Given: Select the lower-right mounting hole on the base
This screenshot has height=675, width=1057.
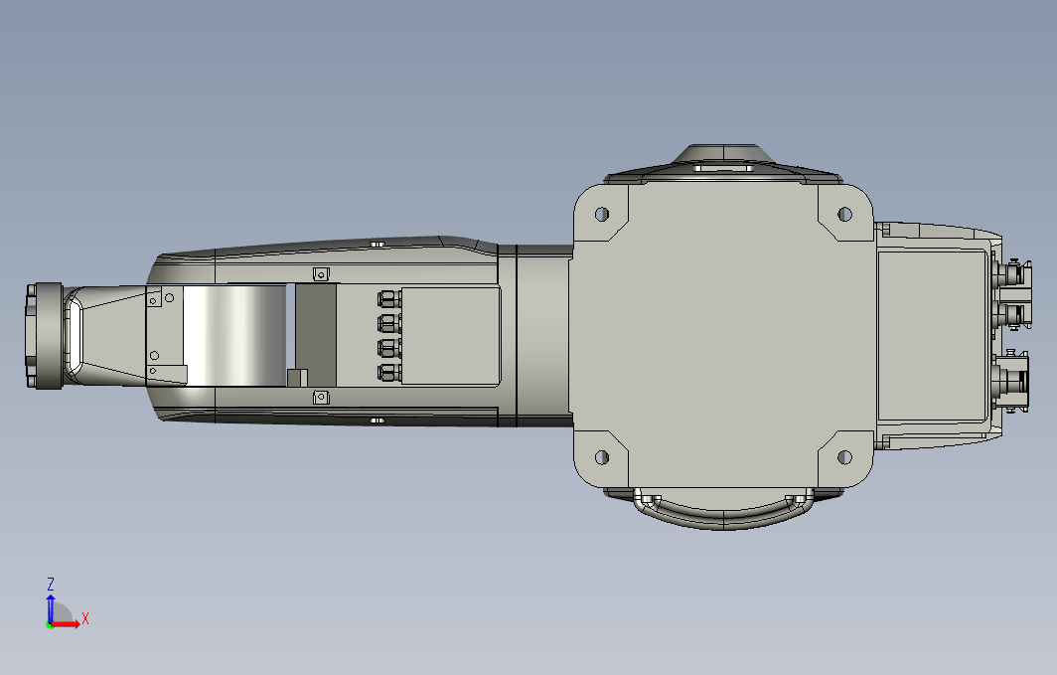Looking at the screenshot, I should (844, 457).
